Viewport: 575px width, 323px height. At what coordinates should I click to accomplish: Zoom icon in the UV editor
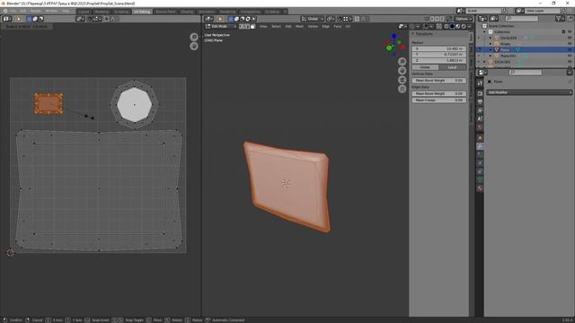(x=194, y=37)
